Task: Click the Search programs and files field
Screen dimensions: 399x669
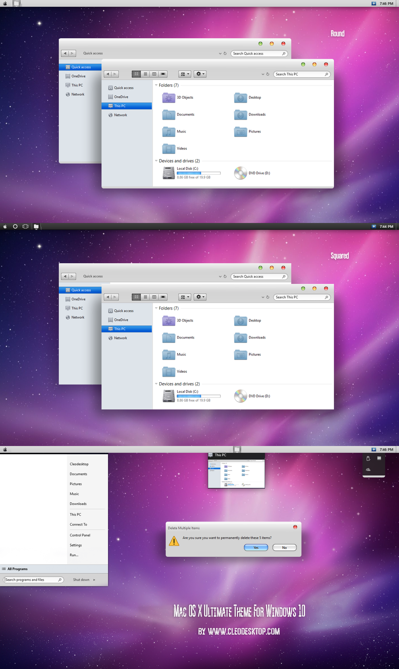Action: coord(33,580)
